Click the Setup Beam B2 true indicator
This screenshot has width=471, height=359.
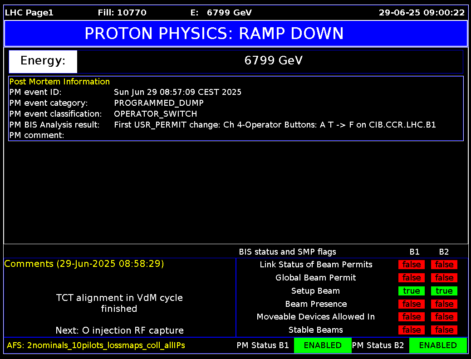444,291
